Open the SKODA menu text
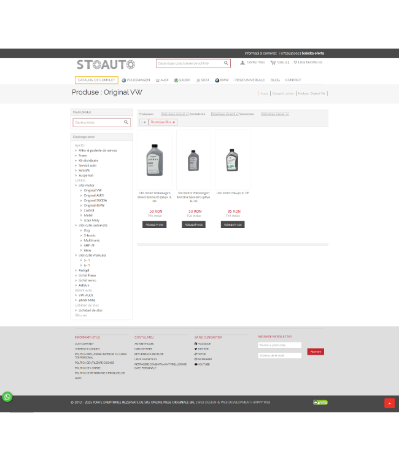 pyautogui.click(x=185, y=81)
